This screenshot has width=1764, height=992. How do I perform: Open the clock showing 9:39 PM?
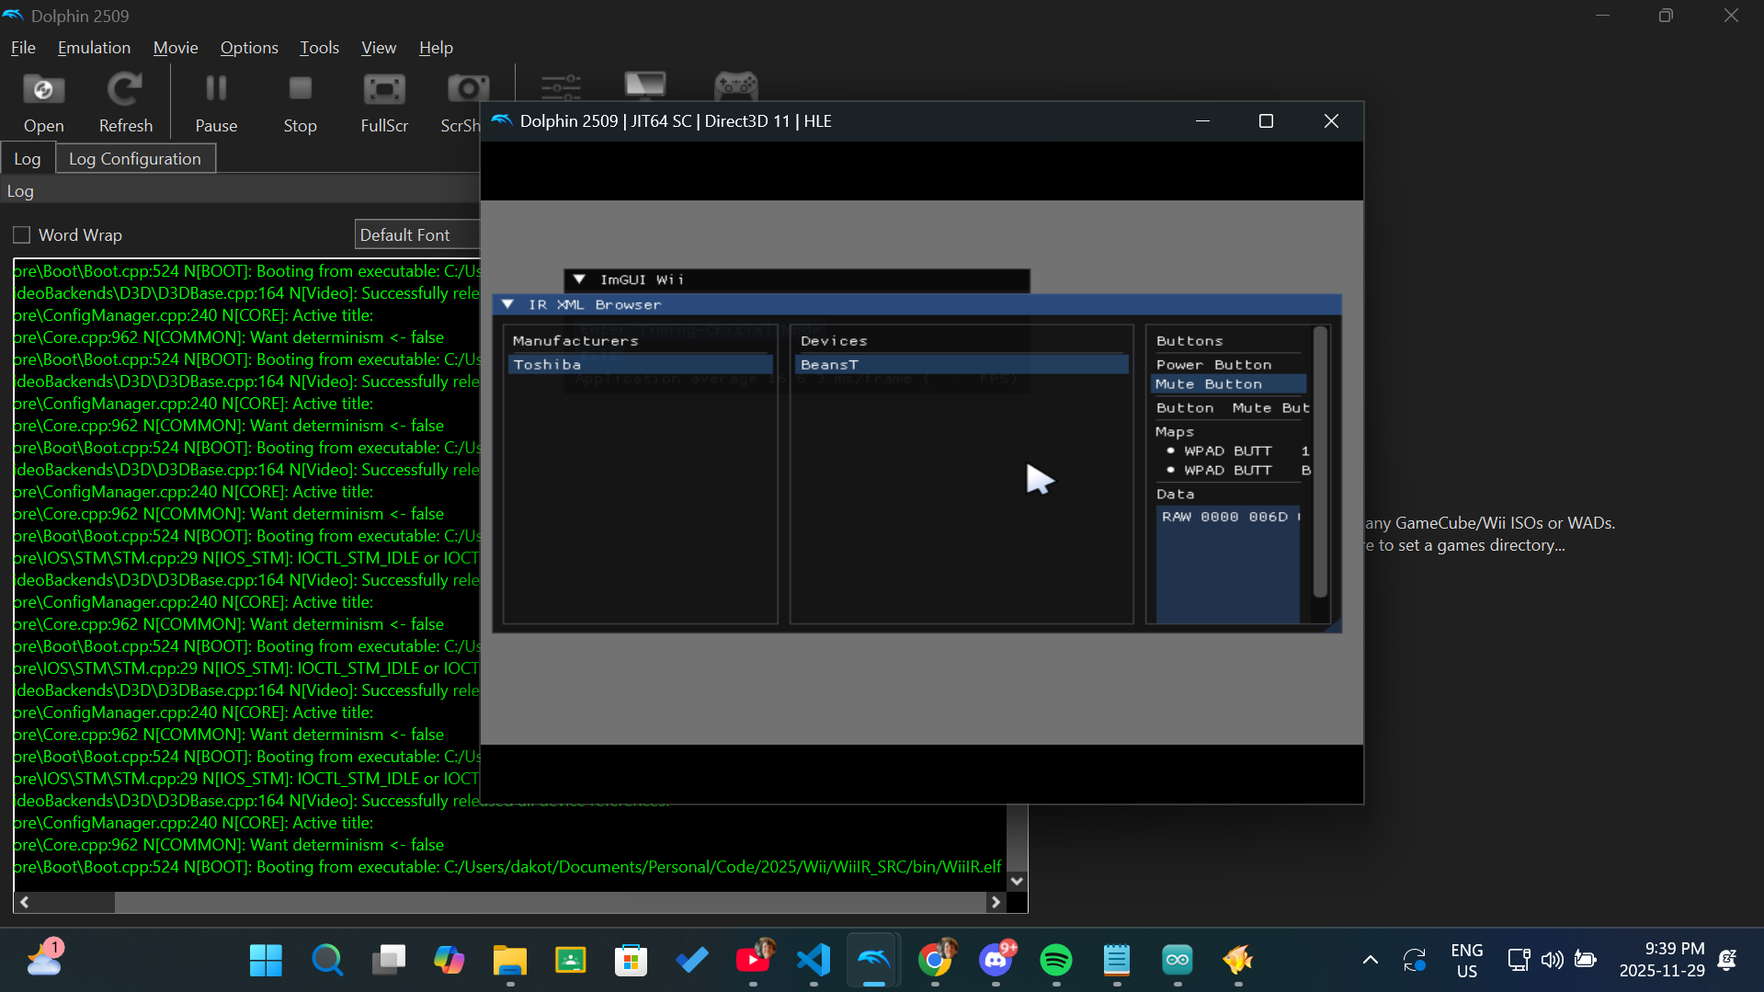(1661, 961)
